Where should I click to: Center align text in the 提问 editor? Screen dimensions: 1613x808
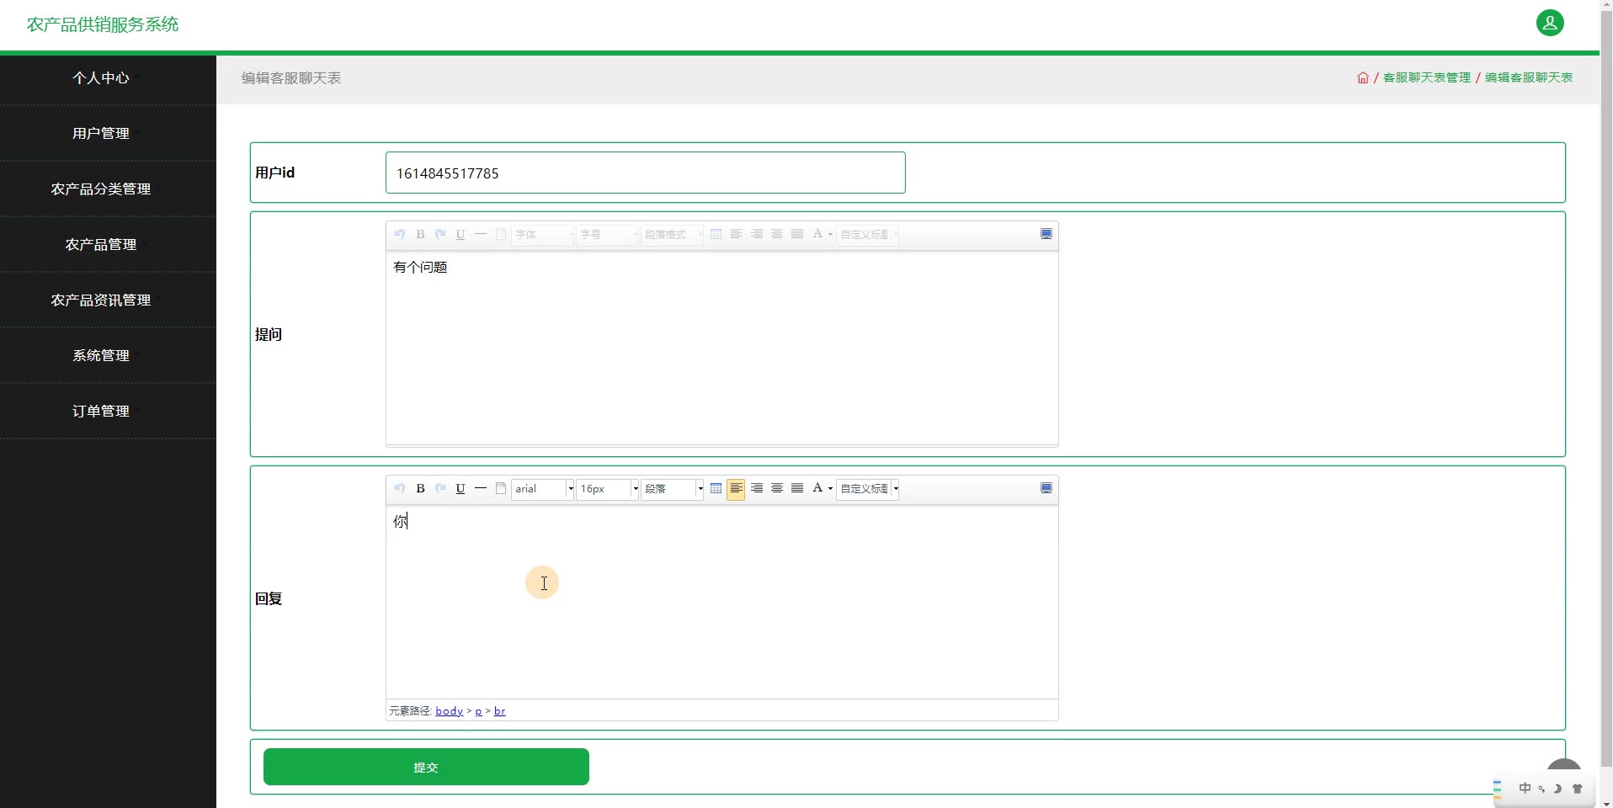click(777, 234)
